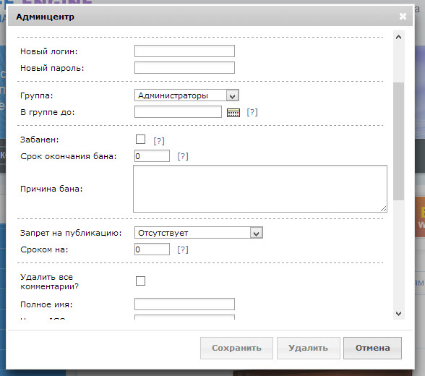Click the scrollbar up arrow
Screen dimensions: 425x376
coord(398,37)
